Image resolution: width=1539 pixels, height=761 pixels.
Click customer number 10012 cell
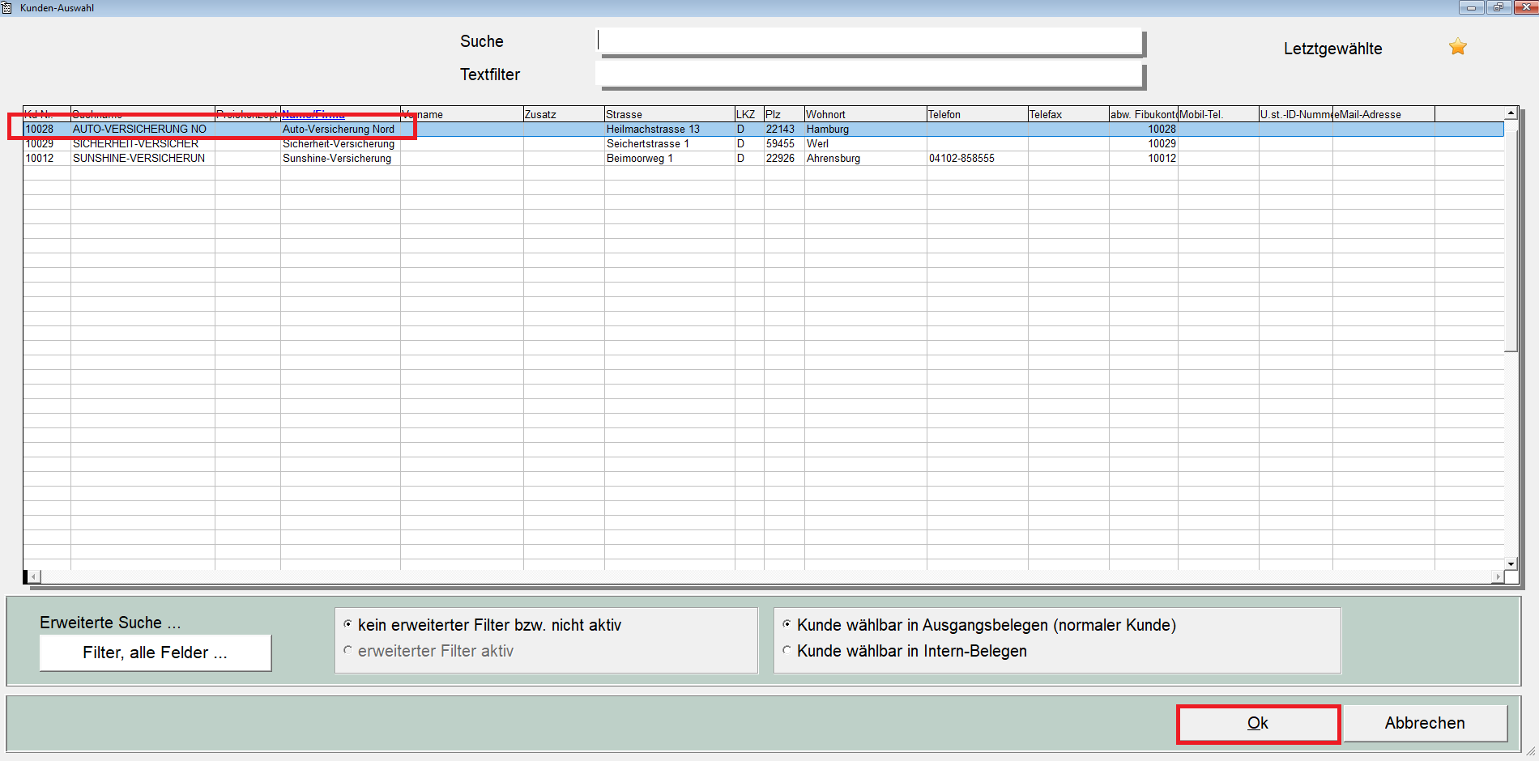[47, 158]
